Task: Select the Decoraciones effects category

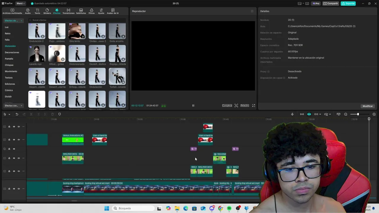Action: click(x=12, y=52)
